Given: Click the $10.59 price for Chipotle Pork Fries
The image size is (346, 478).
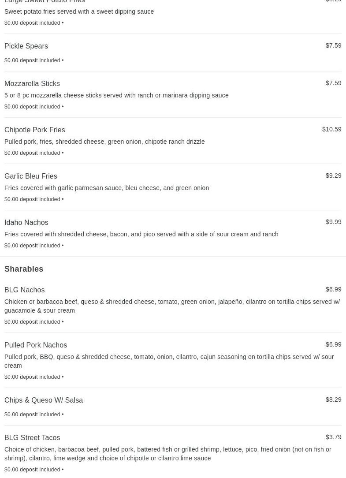Looking at the screenshot, I should [331, 129].
